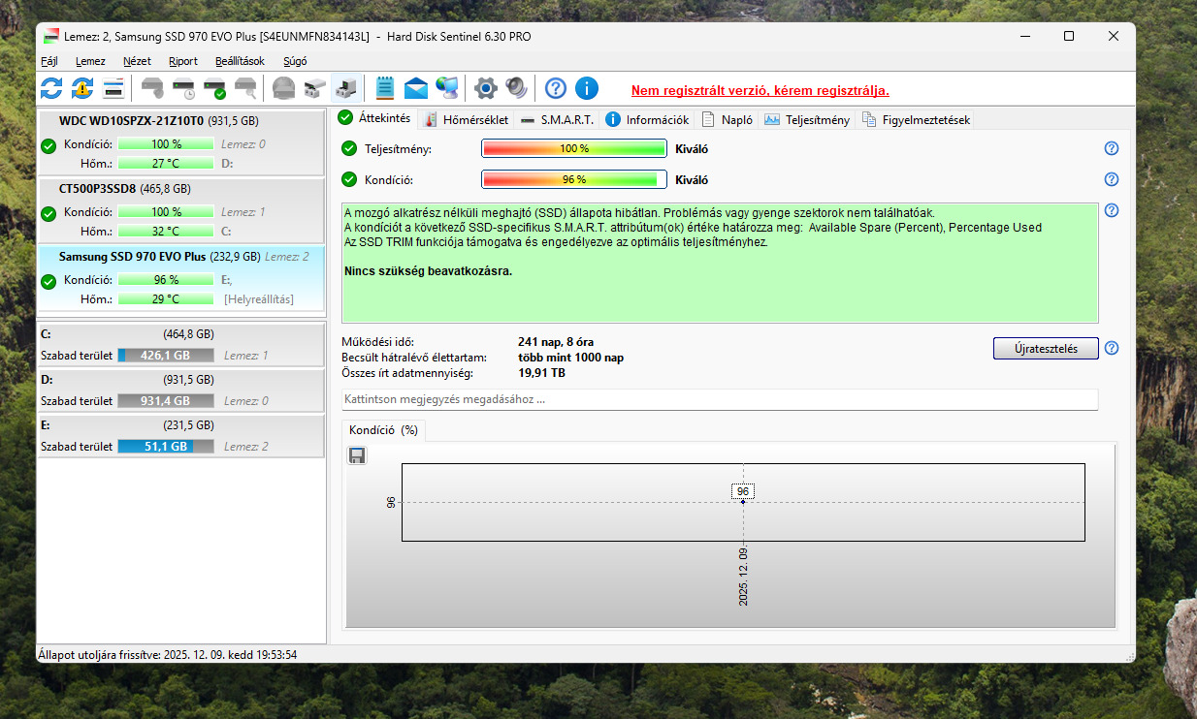Select the C: partition entry
Viewport: 1197px width, 719px height.
(x=181, y=344)
